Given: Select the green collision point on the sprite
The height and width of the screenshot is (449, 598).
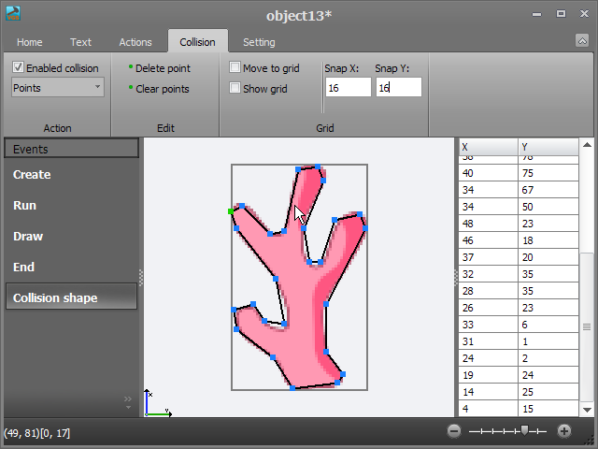Looking at the screenshot, I should [x=231, y=212].
